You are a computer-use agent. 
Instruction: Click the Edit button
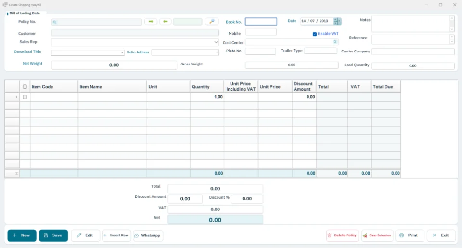coord(86,235)
